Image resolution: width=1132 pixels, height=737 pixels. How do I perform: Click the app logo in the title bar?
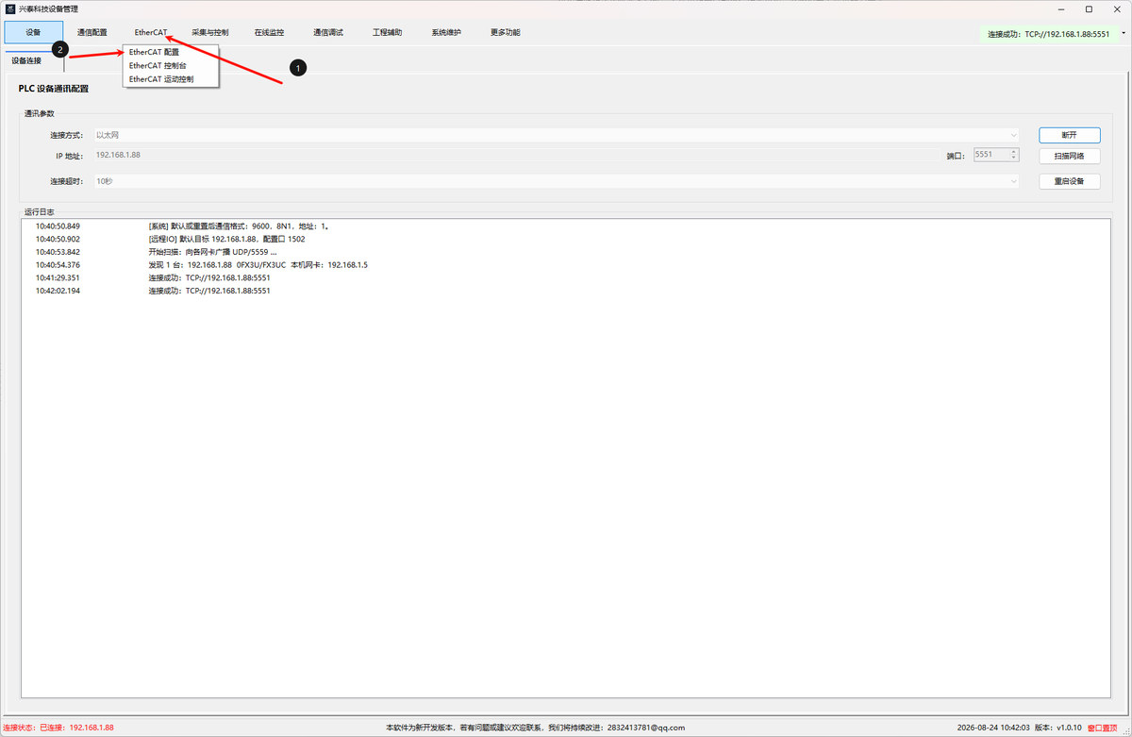coord(9,8)
